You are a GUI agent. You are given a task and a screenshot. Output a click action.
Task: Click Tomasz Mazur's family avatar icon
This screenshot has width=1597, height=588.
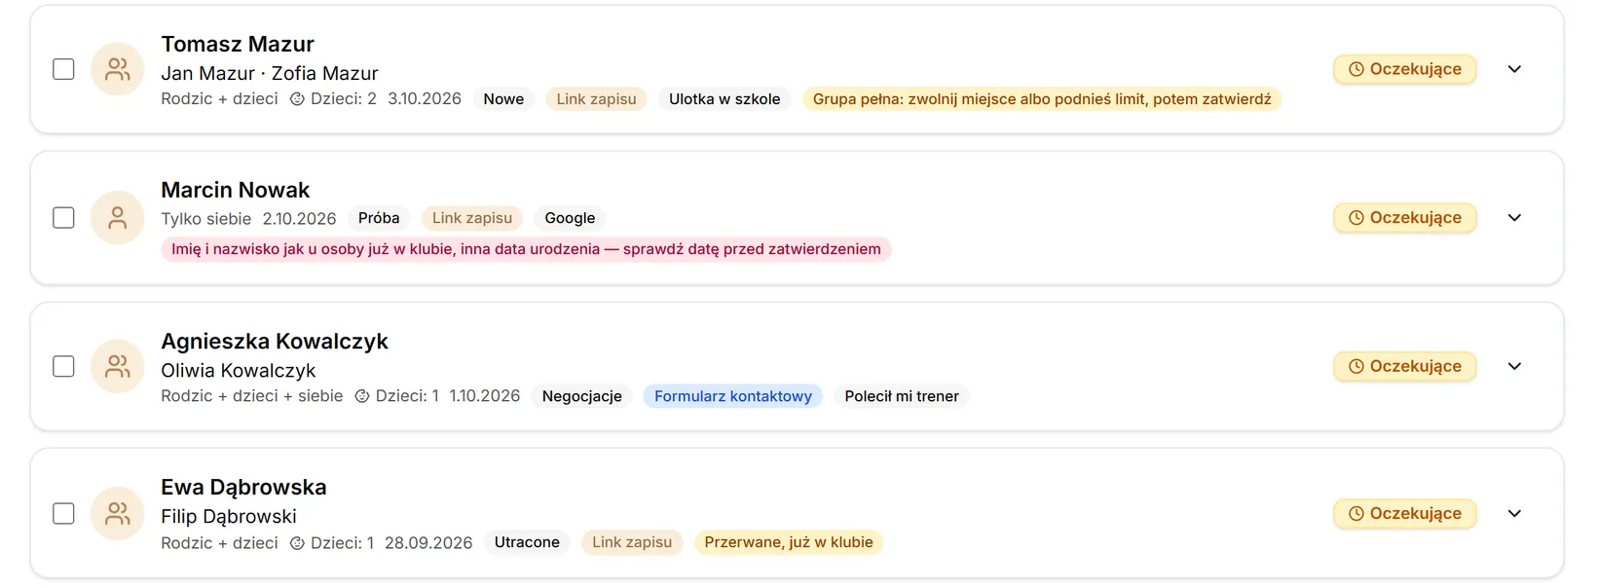[x=118, y=69]
